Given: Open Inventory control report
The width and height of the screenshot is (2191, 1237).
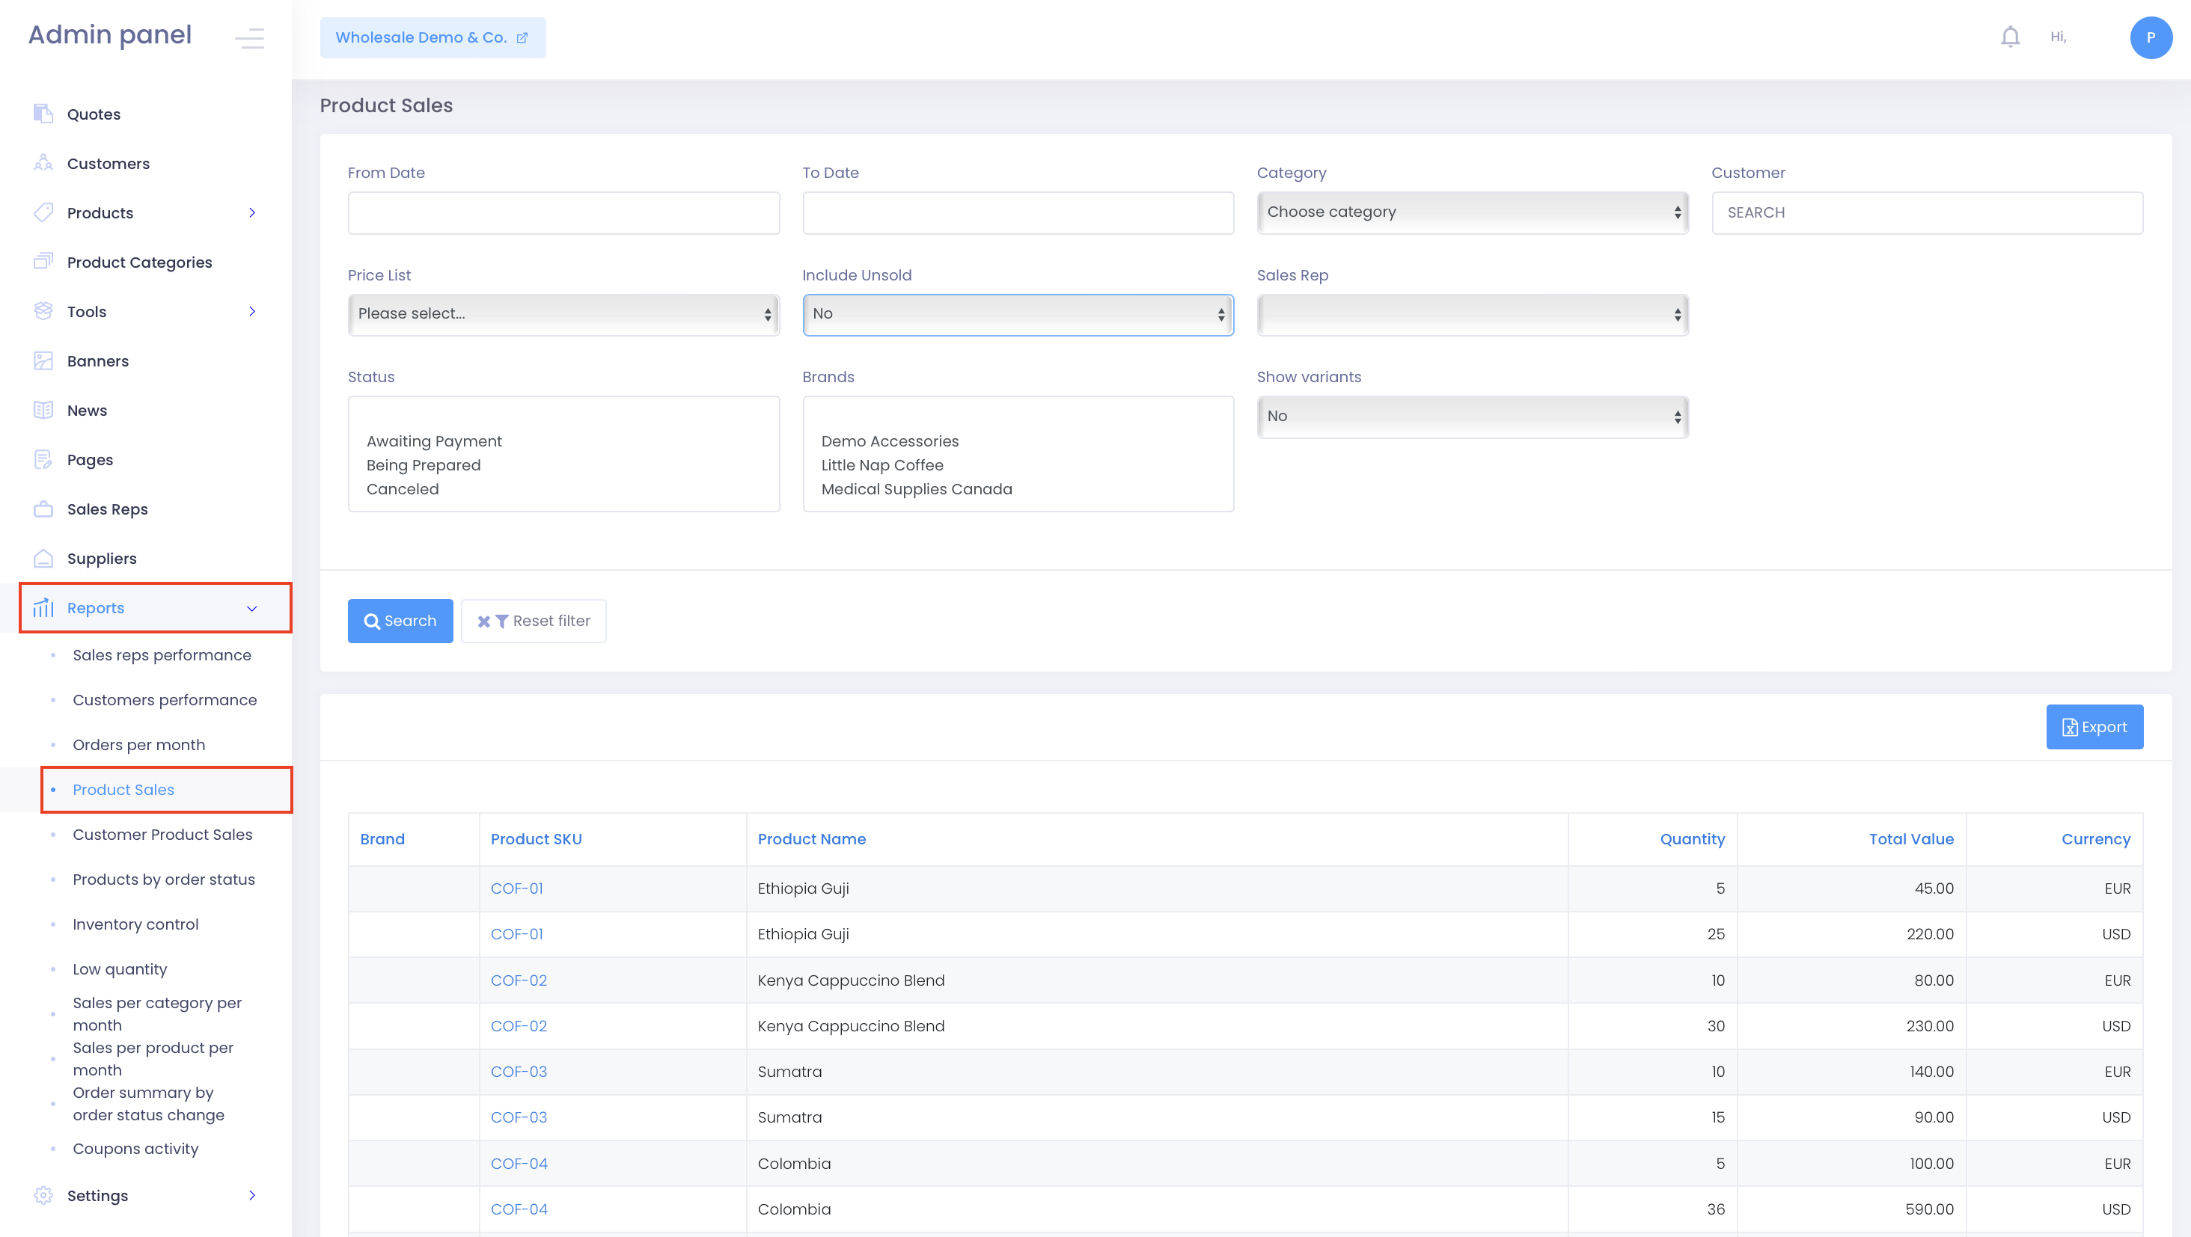Looking at the screenshot, I should pyautogui.click(x=135, y=924).
